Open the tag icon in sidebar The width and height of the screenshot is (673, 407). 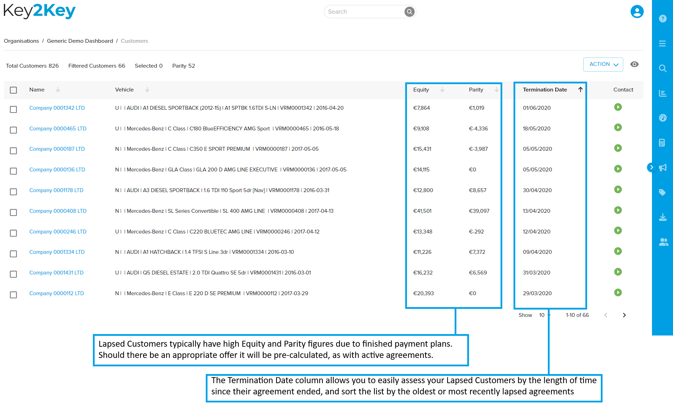click(662, 192)
